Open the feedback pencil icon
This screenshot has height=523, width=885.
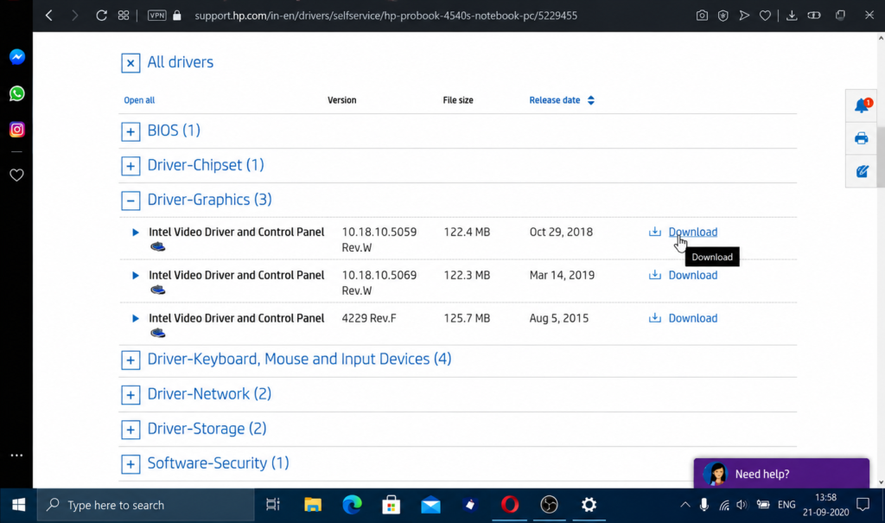click(862, 171)
